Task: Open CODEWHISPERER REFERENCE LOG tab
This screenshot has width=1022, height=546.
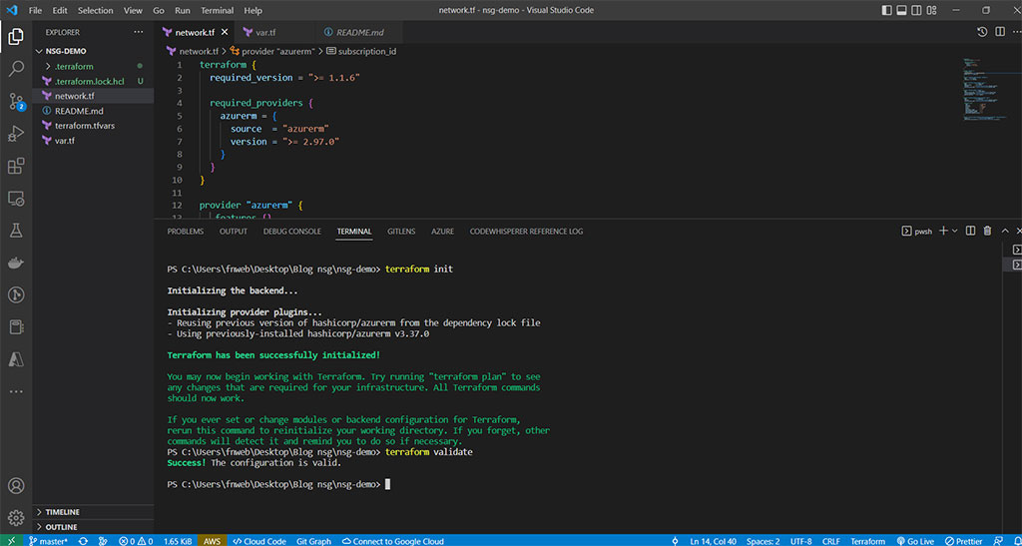Action: point(526,232)
